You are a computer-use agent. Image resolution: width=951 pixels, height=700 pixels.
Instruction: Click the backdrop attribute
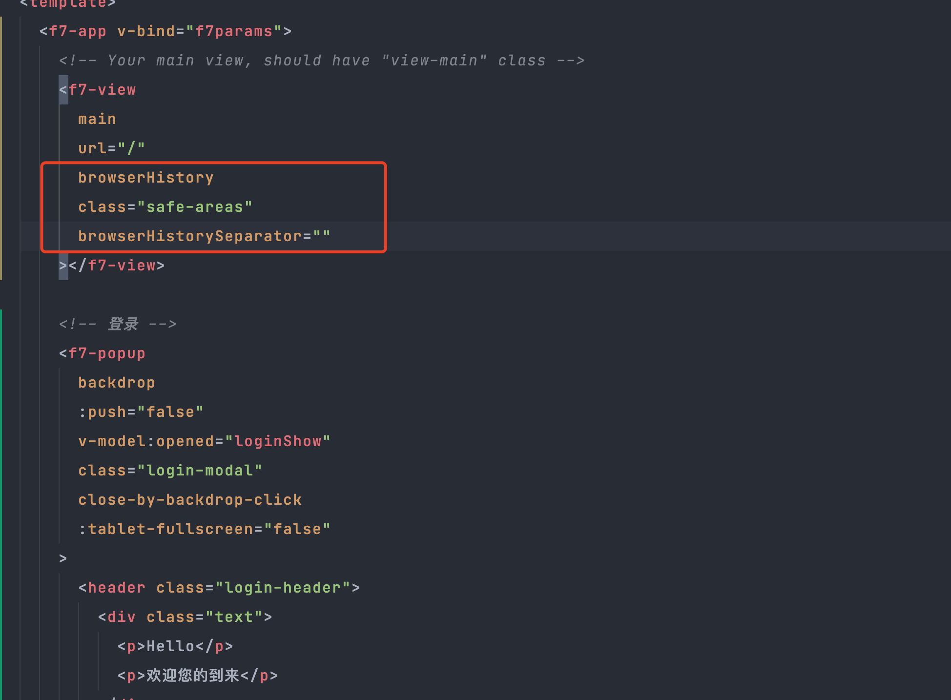tap(116, 382)
